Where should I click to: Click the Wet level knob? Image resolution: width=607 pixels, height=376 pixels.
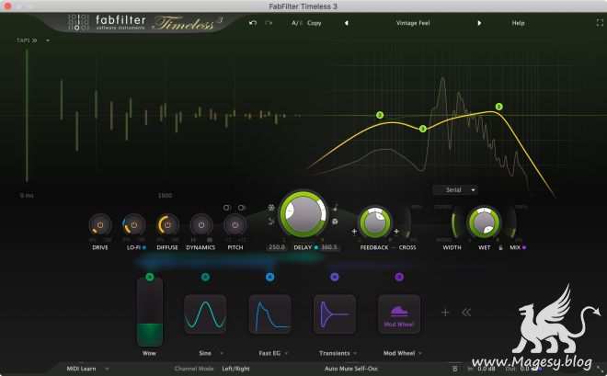[484, 222]
